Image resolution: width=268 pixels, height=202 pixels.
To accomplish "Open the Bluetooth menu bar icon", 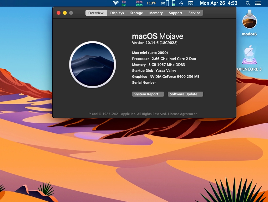I will [x=181, y=3].
